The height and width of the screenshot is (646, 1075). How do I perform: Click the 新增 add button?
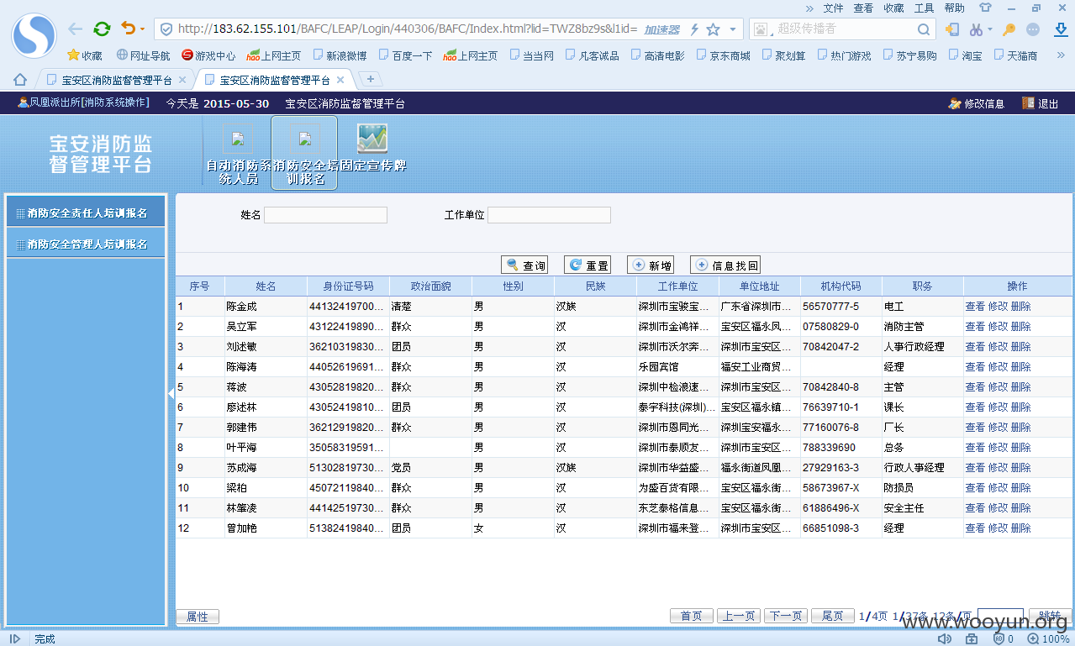click(651, 265)
